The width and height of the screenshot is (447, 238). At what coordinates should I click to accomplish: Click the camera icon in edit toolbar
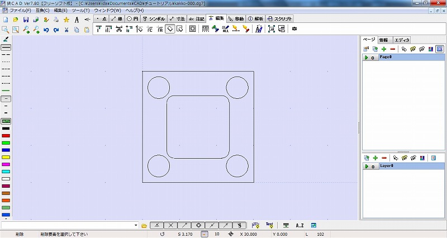click(x=294, y=29)
